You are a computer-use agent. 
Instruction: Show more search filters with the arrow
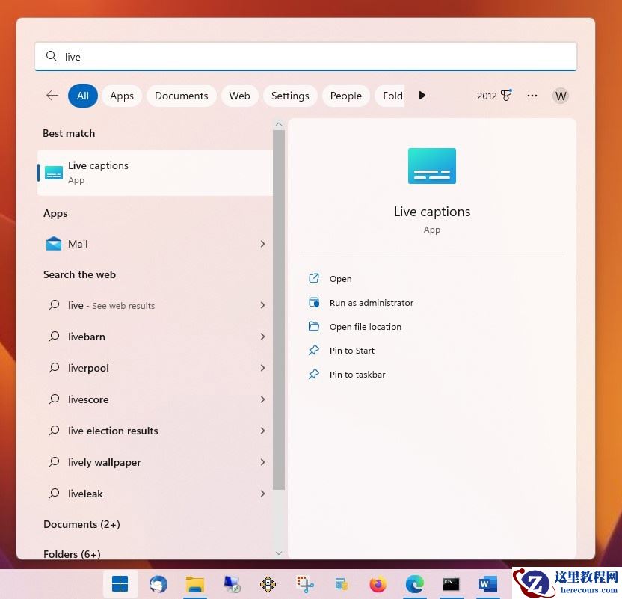click(x=422, y=96)
